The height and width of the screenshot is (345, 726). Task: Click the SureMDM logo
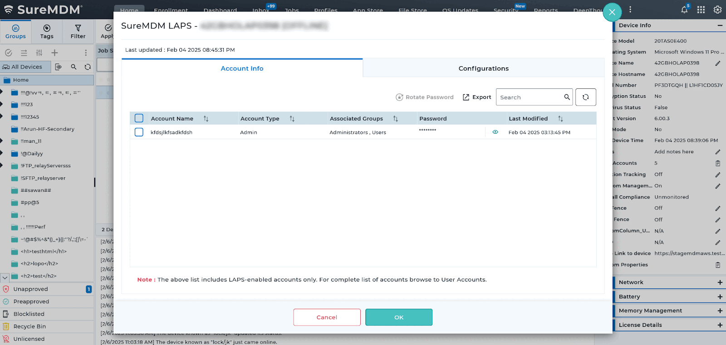42,10
